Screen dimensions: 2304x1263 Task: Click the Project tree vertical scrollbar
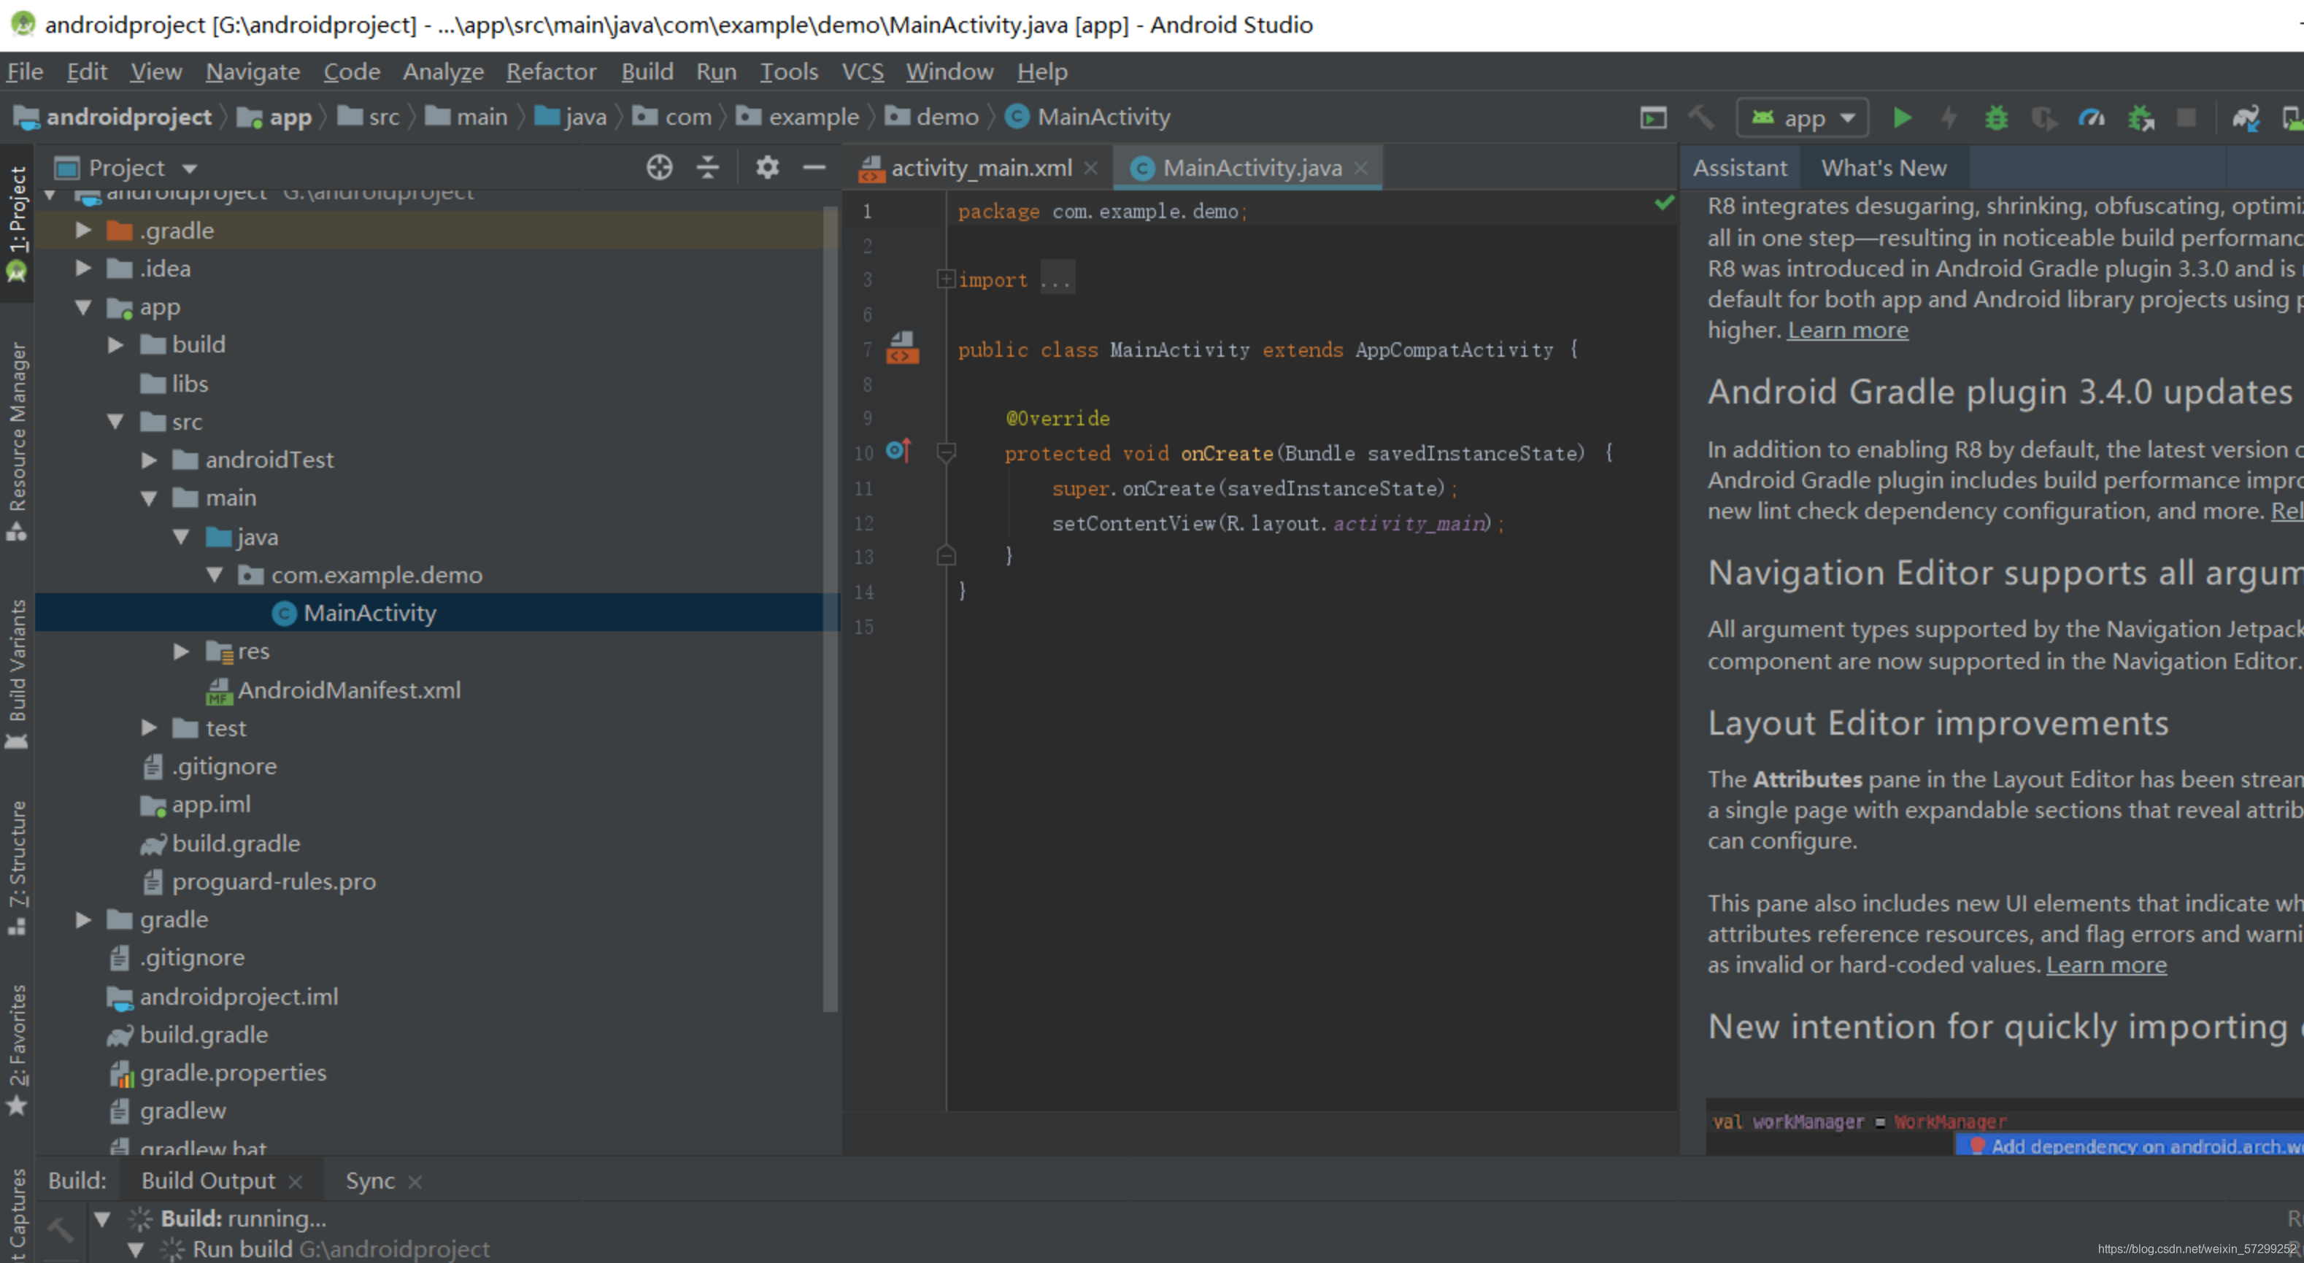830,609
